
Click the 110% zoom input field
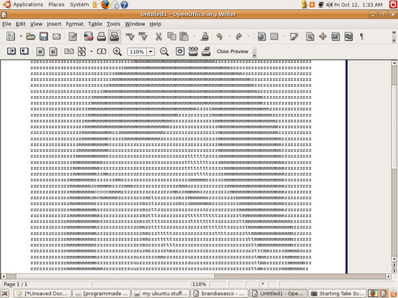(x=137, y=52)
